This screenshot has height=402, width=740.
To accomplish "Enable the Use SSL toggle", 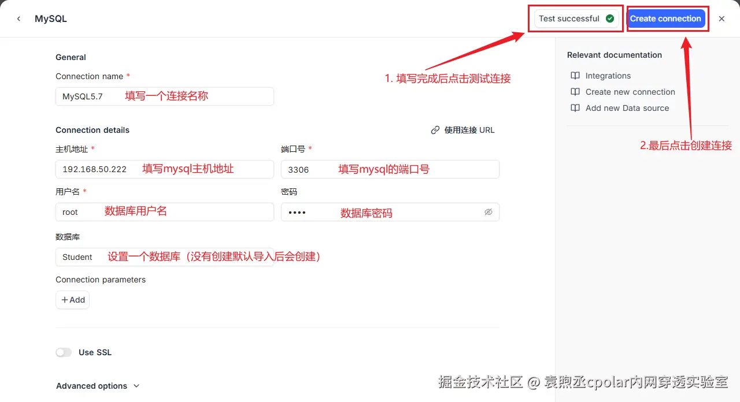I will 64,352.
